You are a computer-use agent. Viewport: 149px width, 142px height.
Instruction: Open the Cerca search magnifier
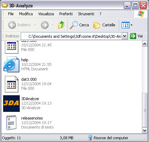[x=73, y=25]
